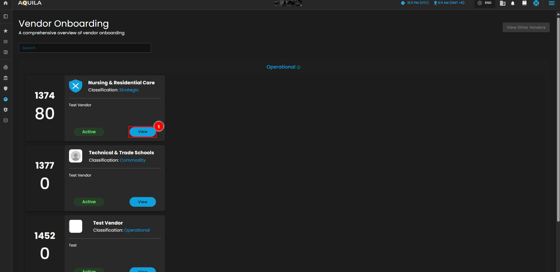Click the lifebuoy support icon
This screenshot has height=272, width=560.
[x=536, y=3]
